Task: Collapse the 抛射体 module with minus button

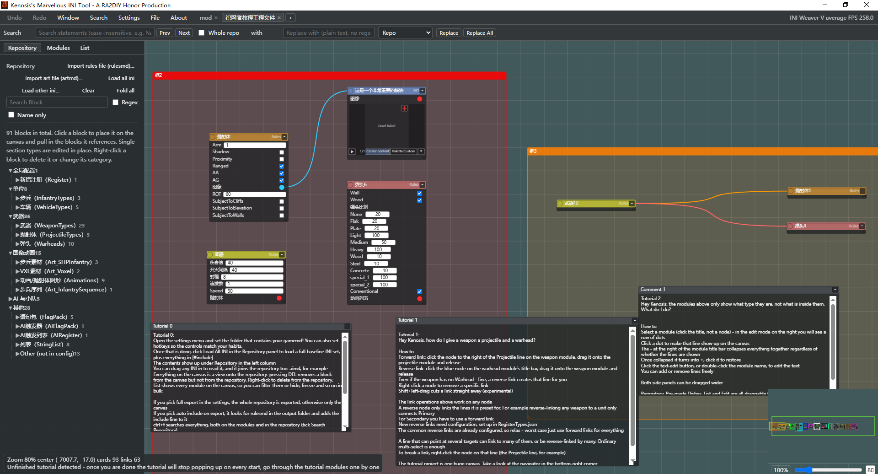Action: point(284,137)
